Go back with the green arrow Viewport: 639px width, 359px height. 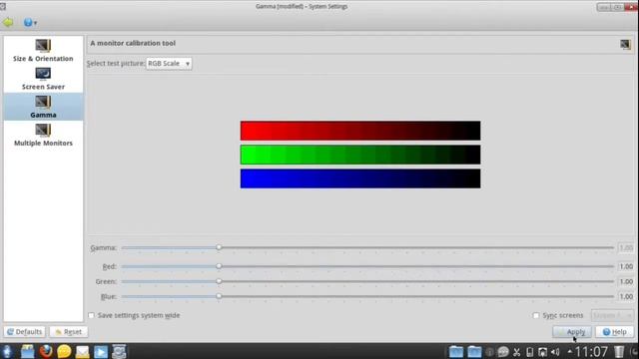coord(8,22)
